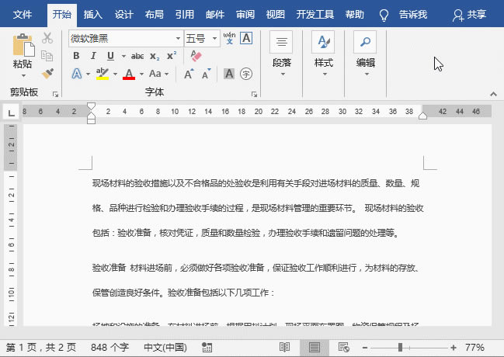The height and width of the screenshot is (357, 504).
Task: Apply yellow text highlight color
Action: tap(103, 74)
